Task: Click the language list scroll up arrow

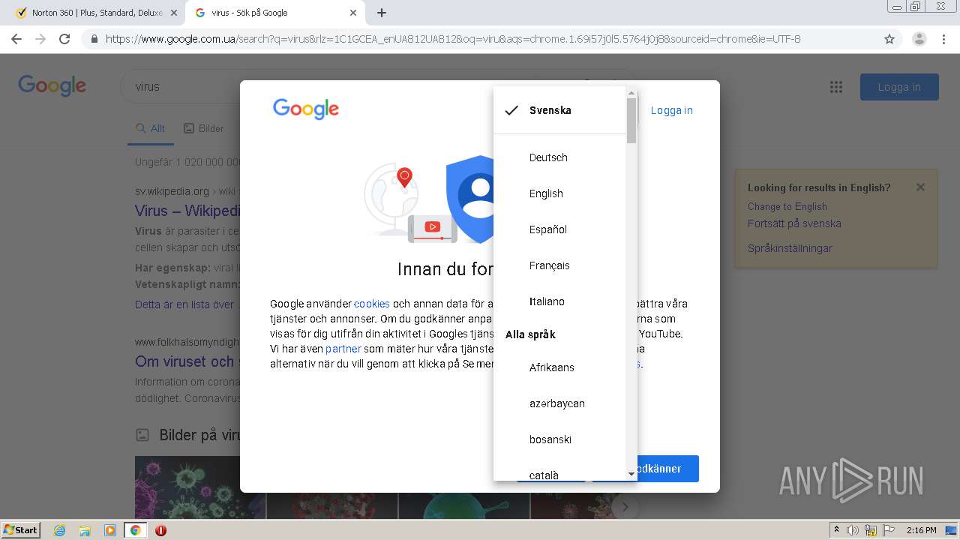Action: (631, 93)
